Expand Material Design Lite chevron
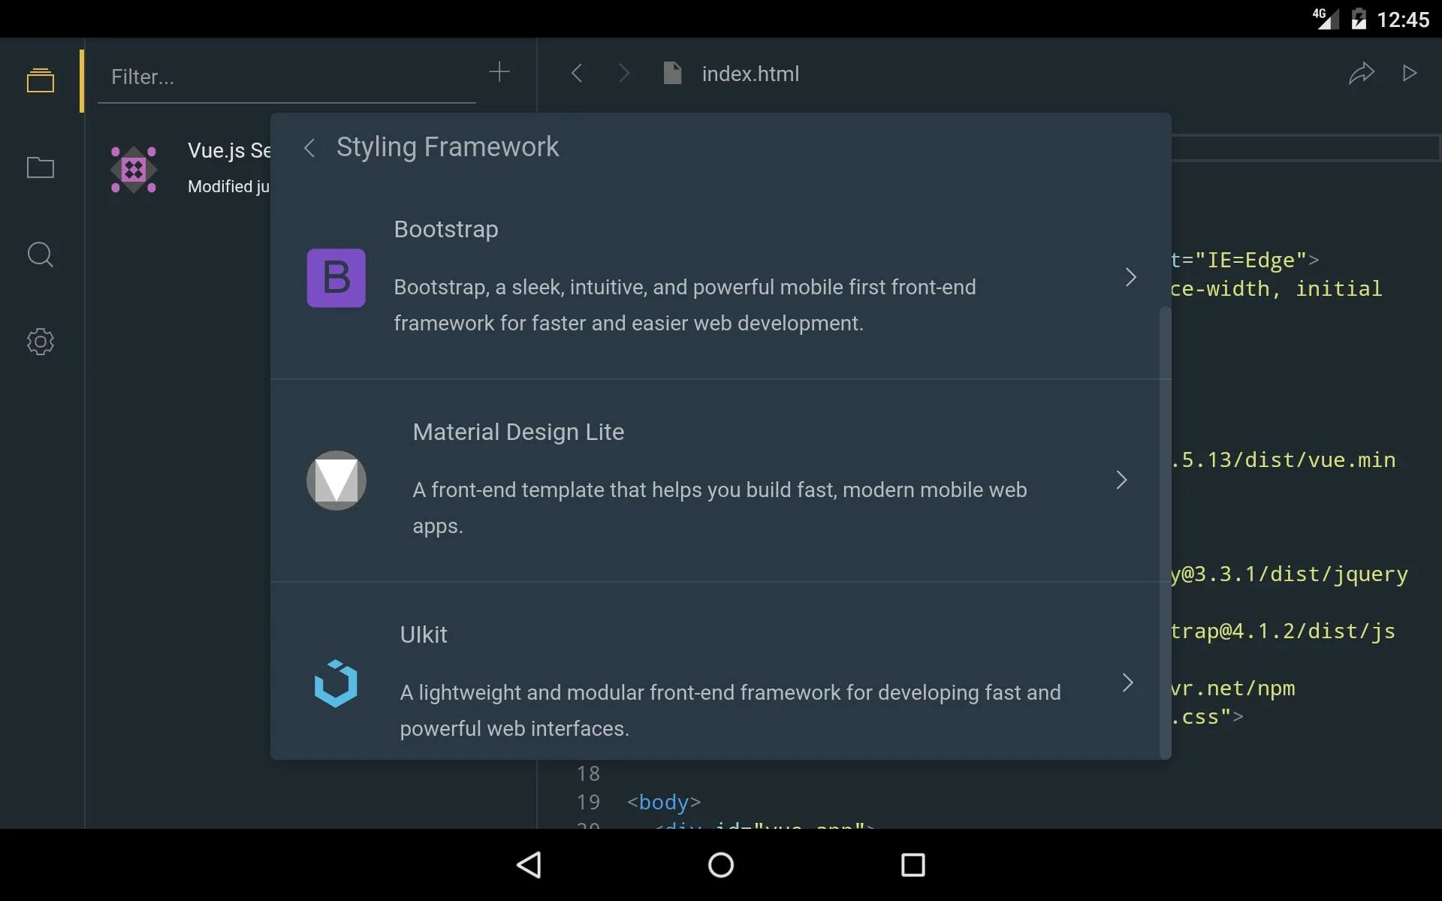Image resolution: width=1442 pixels, height=901 pixels. tap(1121, 480)
